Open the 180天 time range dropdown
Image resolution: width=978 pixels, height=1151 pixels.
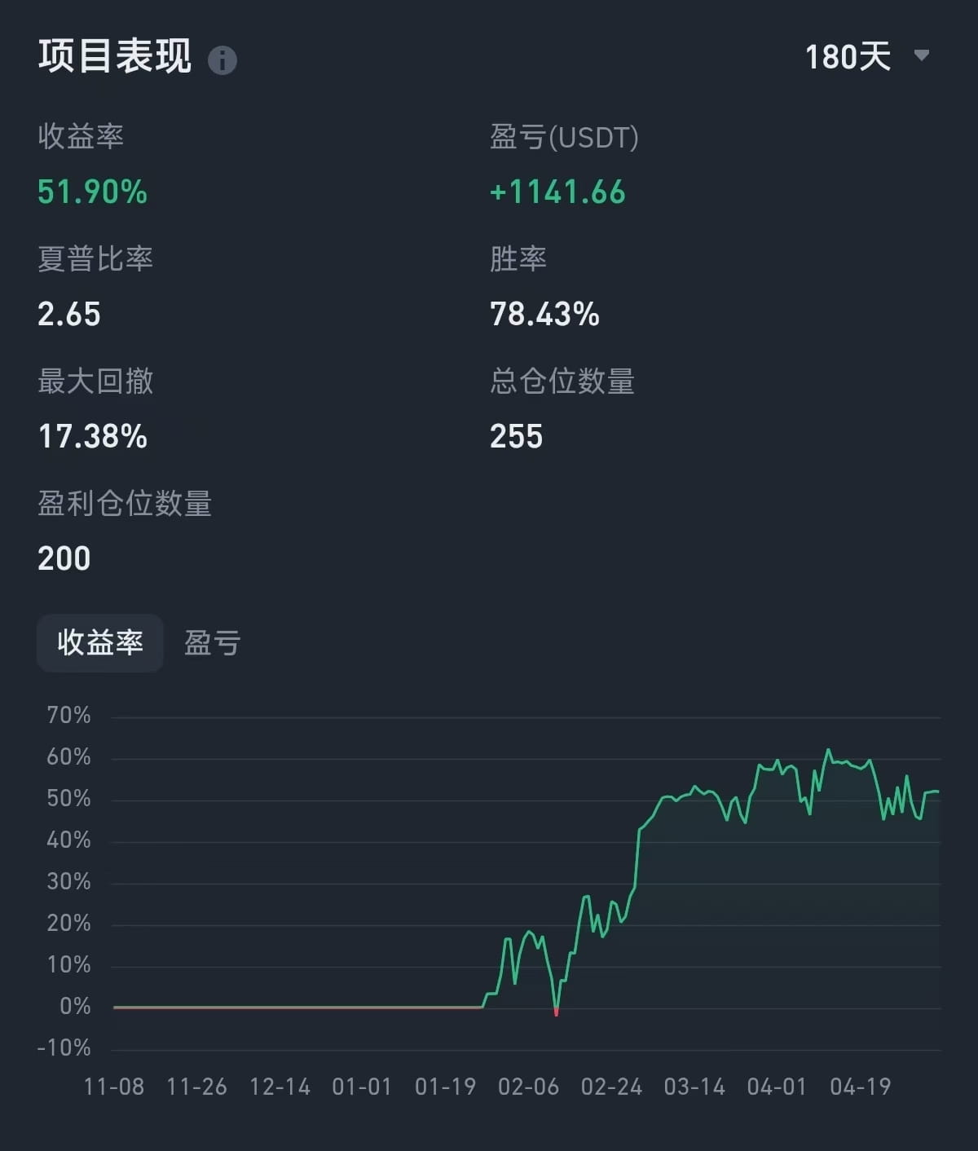coord(848,57)
